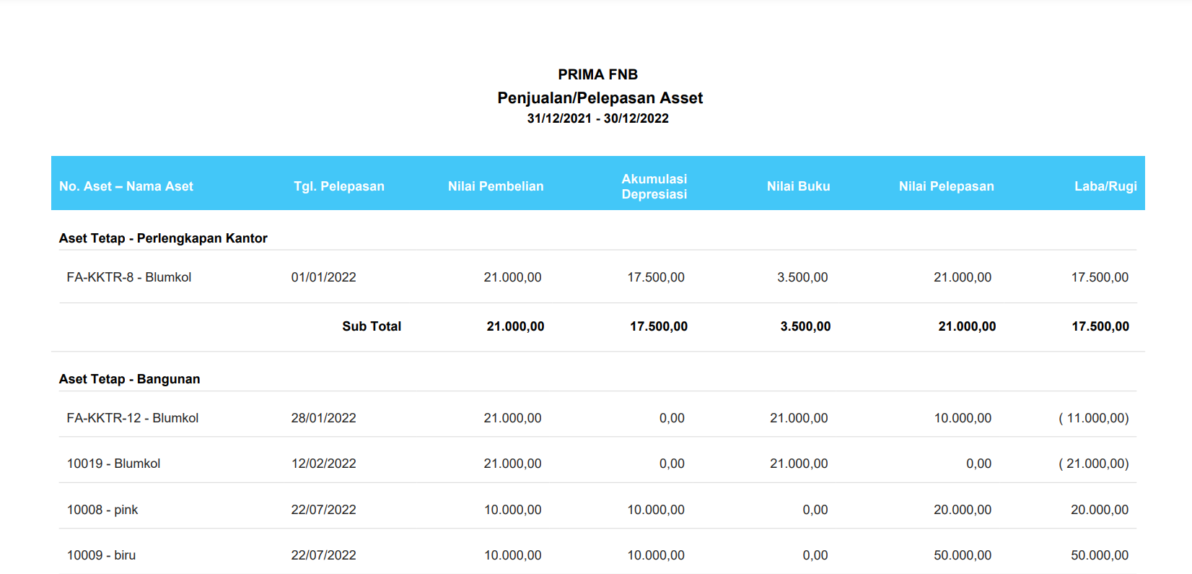
Task: Click the Nilai Pelepasan column header
Action: 946,186
